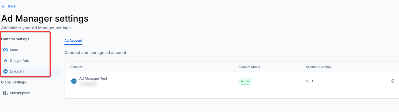Image resolution: width=399 pixels, height=112 pixels.
Task: Click the back arrow icon
Action: coord(3,6)
